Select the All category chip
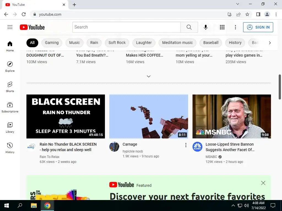 tap(32, 43)
